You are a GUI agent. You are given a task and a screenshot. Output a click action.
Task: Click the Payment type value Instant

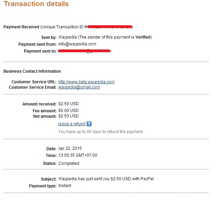pos(65,186)
